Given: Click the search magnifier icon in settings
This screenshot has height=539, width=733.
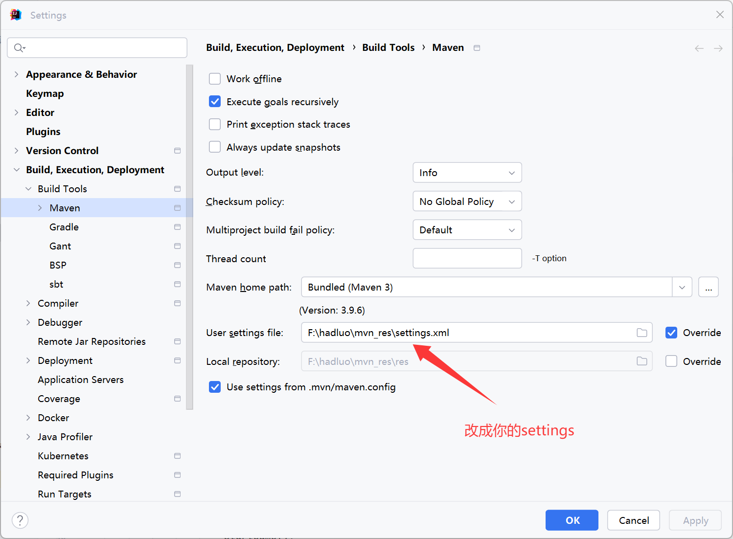Looking at the screenshot, I should (19, 47).
